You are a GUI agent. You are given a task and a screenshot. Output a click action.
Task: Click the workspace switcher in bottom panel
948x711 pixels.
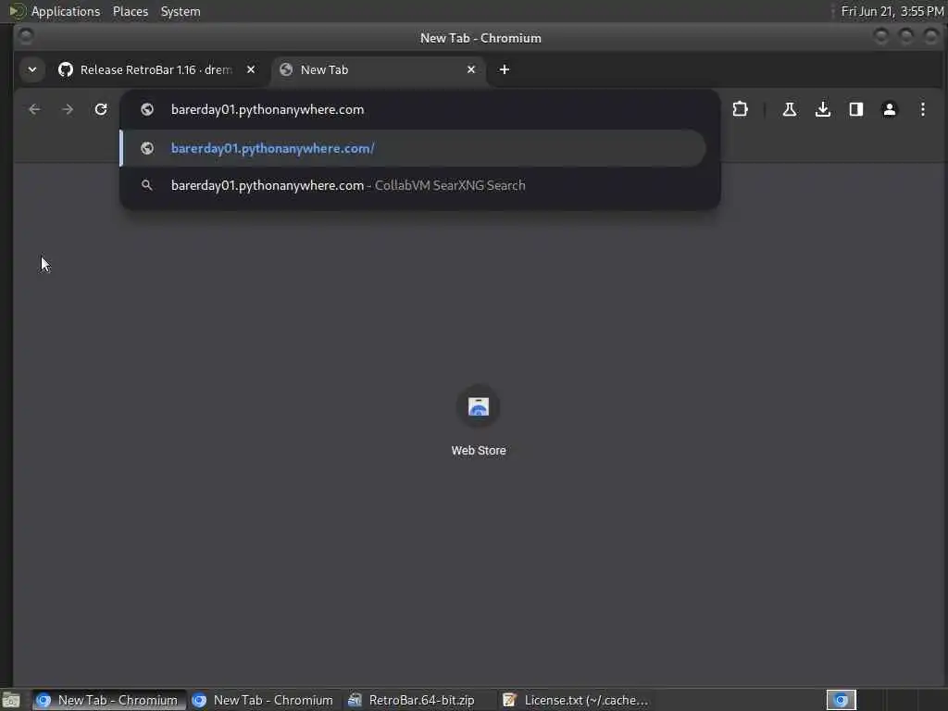[841, 700]
